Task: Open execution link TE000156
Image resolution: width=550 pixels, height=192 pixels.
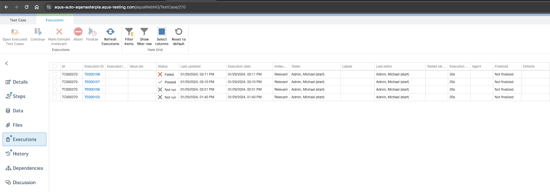Action: coord(92,89)
